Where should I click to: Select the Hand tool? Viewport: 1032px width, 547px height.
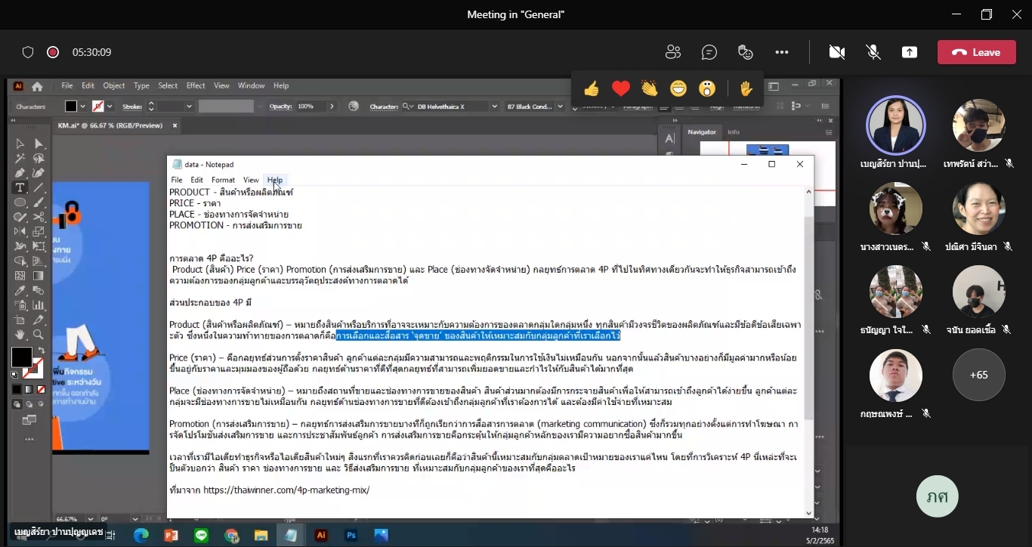click(x=20, y=335)
